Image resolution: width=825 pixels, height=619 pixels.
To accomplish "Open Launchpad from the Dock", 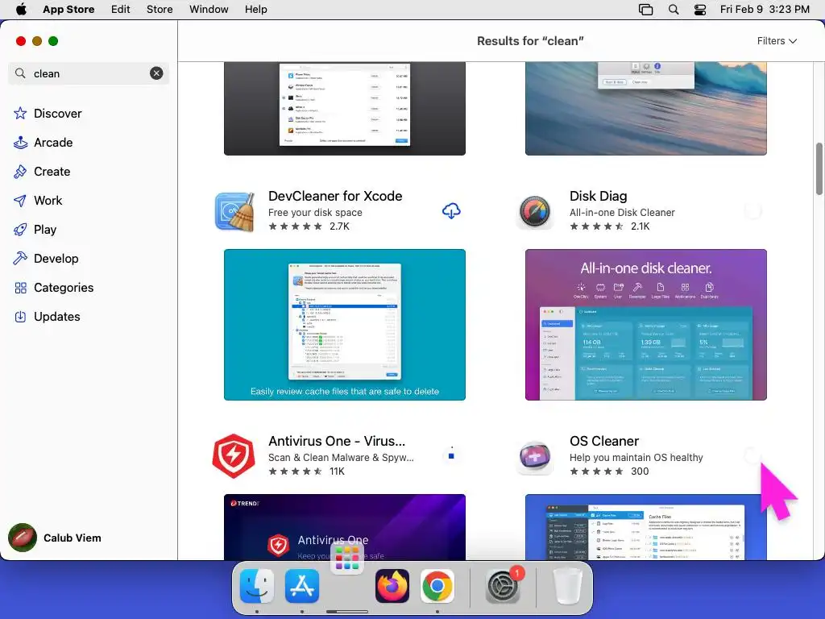I will tap(347, 558).
